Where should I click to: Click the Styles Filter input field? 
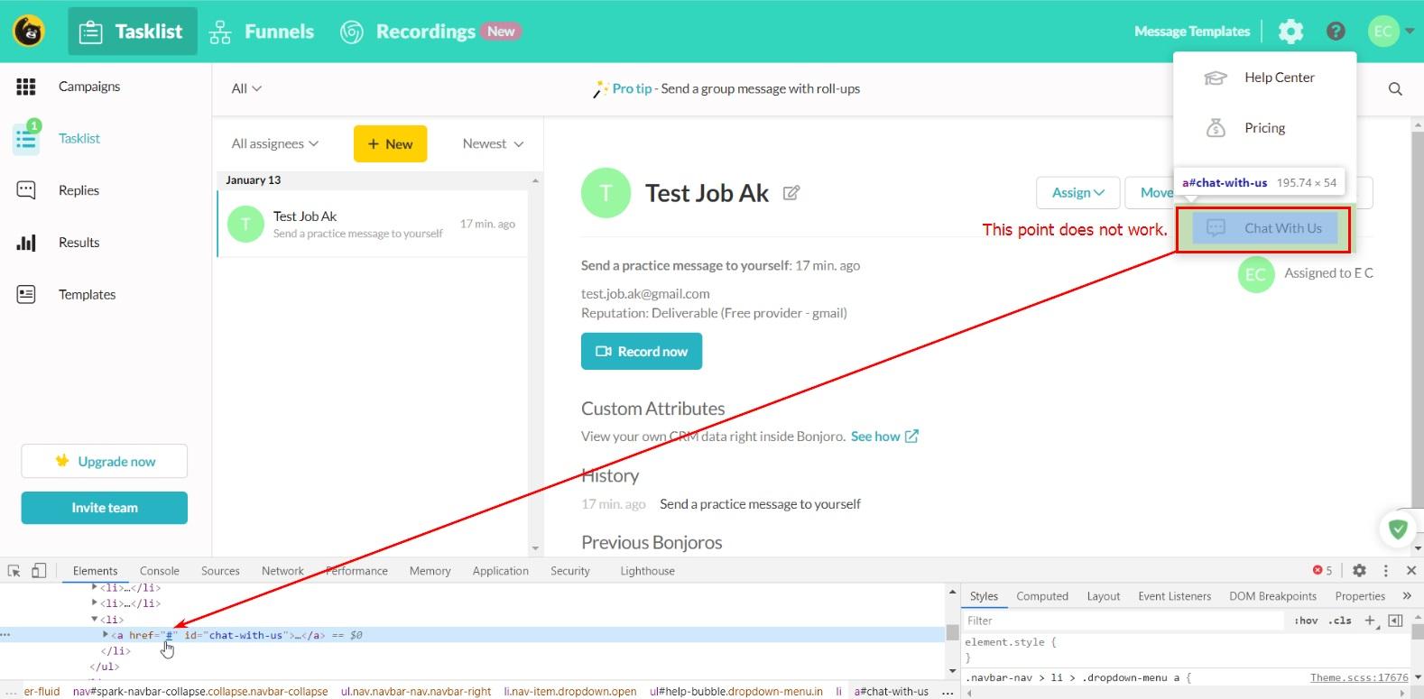1123,621
